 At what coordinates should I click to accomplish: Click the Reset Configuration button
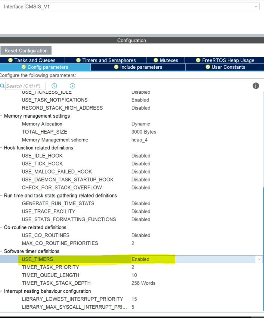[26, 50]
